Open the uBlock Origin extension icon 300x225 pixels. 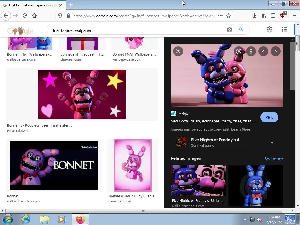tap(283, 15)
